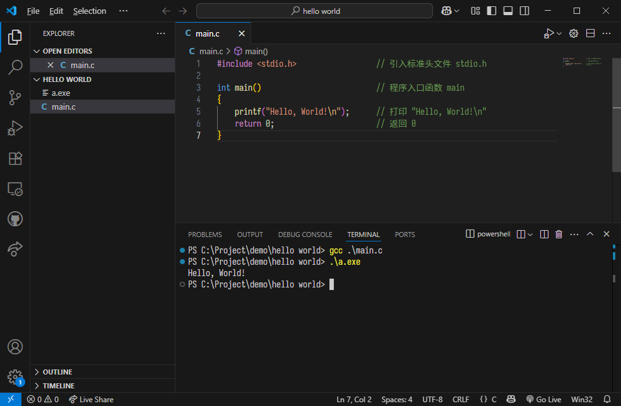
Task: Open the Run and Debug view
Action: tap(15, 128)
